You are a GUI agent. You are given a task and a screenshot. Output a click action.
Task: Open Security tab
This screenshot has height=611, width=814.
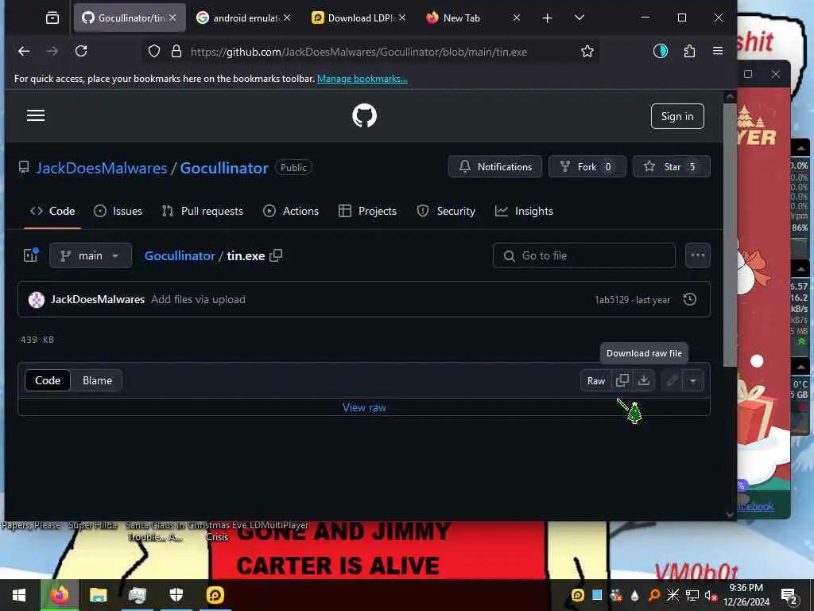point(446,211)
